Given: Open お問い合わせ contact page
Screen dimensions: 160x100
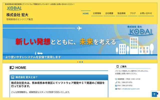Looking at the screenshot, I should pyautogui.click(x=146, y=13).
